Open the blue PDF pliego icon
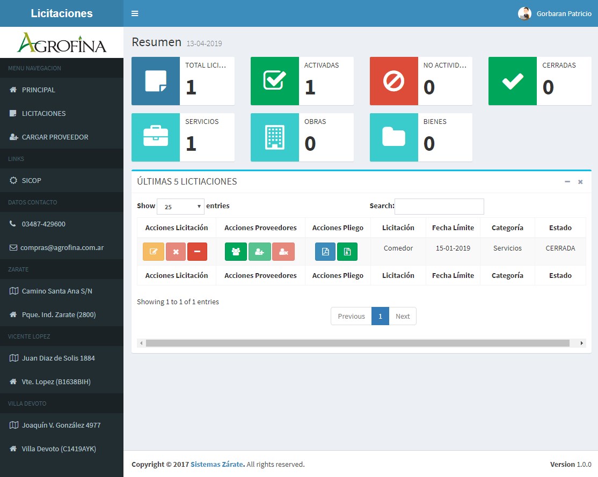This screenshot has height=477, width=598. [325, 252]
